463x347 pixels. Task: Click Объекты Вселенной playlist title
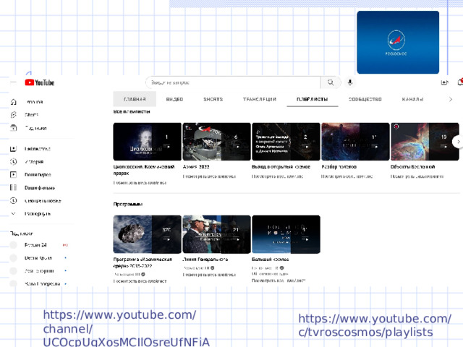click(413, 167)
